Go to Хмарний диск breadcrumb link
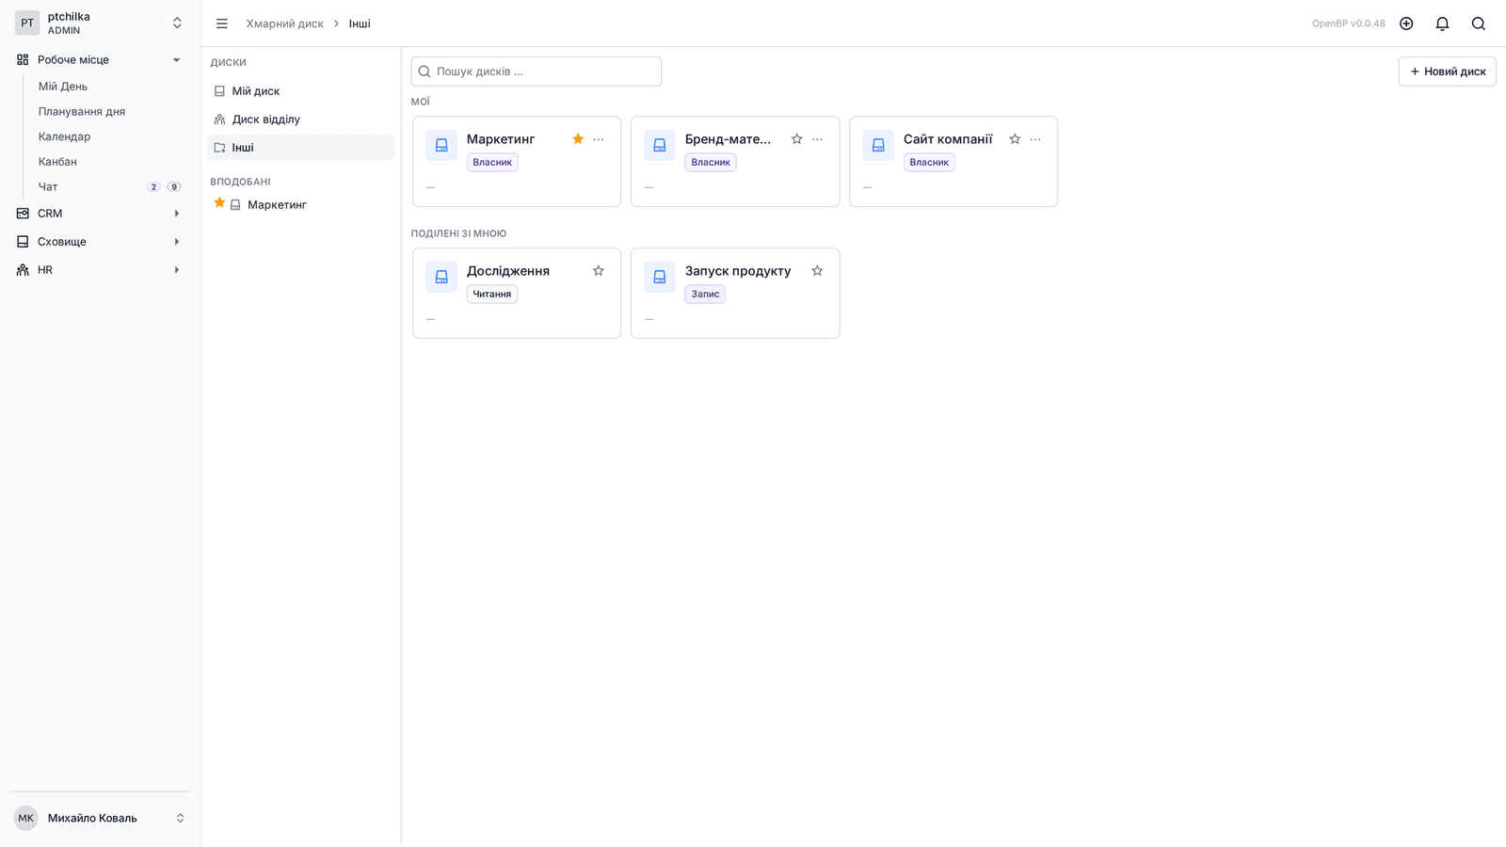The image size is (1506, 847). (284, 24)
